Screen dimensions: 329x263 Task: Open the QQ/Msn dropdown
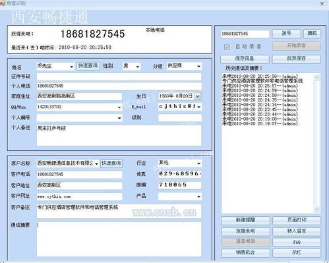coord(119,107)
